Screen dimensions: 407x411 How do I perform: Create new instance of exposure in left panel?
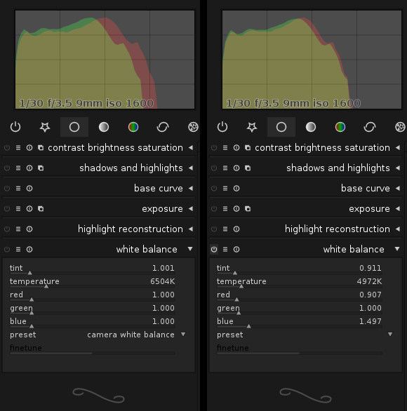pyautogui.click(x=41, y=208)
